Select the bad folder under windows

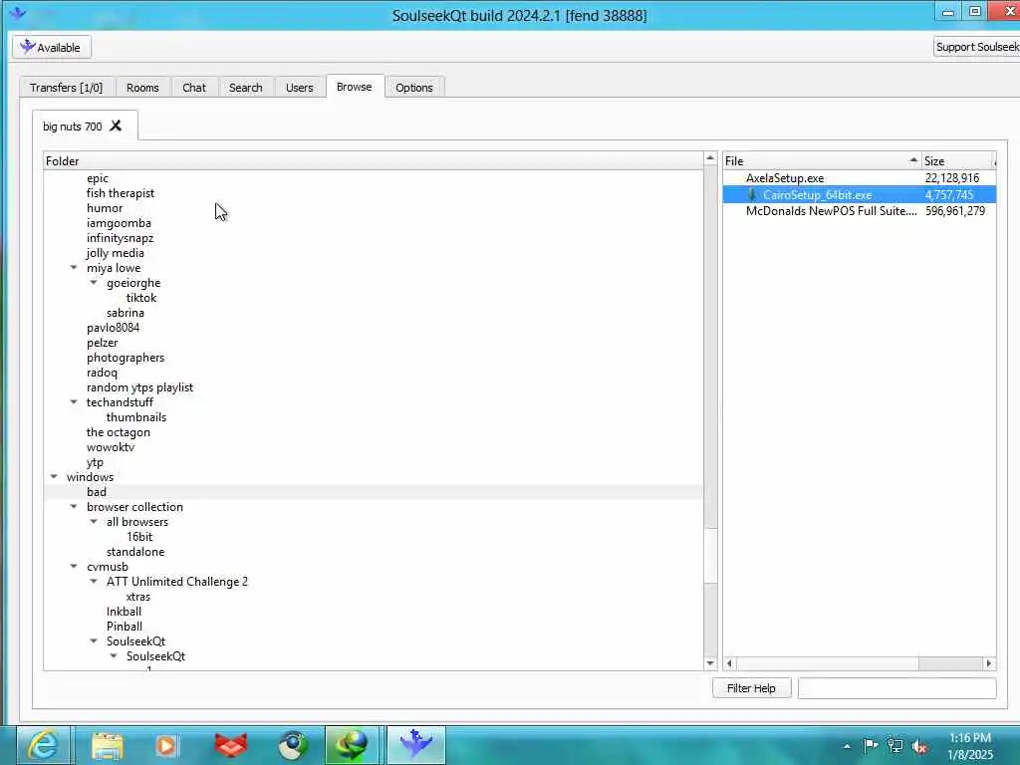[x=97, y=492]
